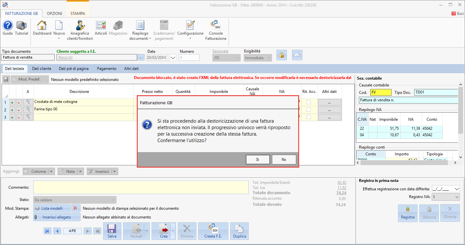Switch to the STAMPA ribbon tab
The height and width of the screenshot is (245, 465).
tap(78, 14)
